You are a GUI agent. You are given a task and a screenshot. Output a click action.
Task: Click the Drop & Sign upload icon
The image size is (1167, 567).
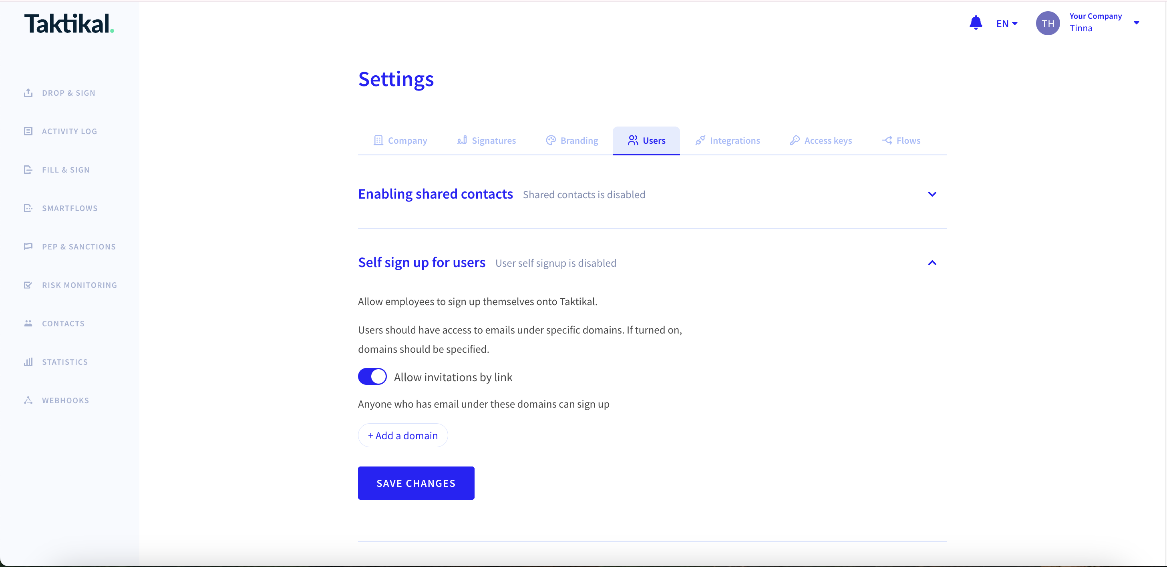point(28,93)
